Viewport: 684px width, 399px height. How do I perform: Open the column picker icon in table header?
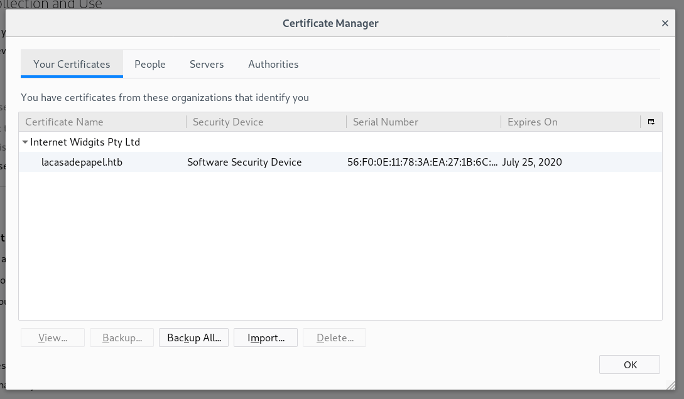click(651, 122)
